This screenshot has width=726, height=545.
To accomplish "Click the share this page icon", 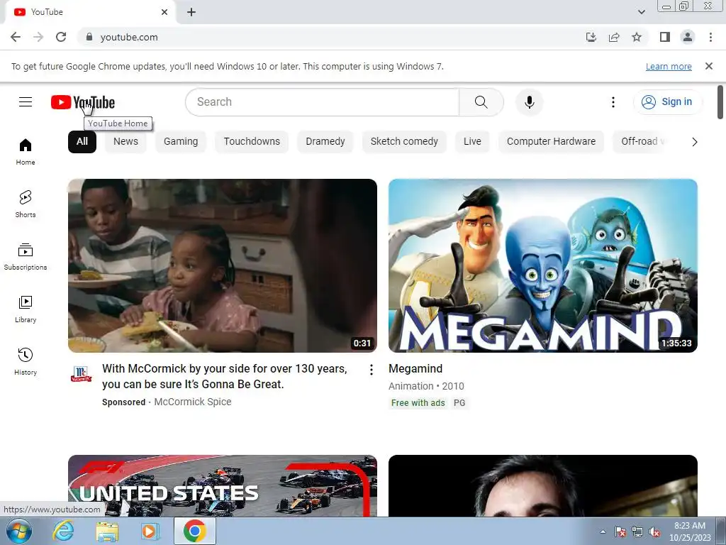I will coord(614,37).
